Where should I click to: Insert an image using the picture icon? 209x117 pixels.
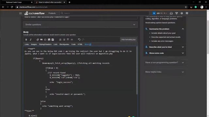coord(49,40)
